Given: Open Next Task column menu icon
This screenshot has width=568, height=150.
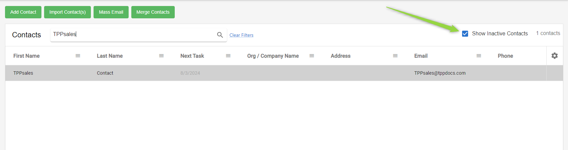Looking at the screenshot, I should tap(228, 56).
